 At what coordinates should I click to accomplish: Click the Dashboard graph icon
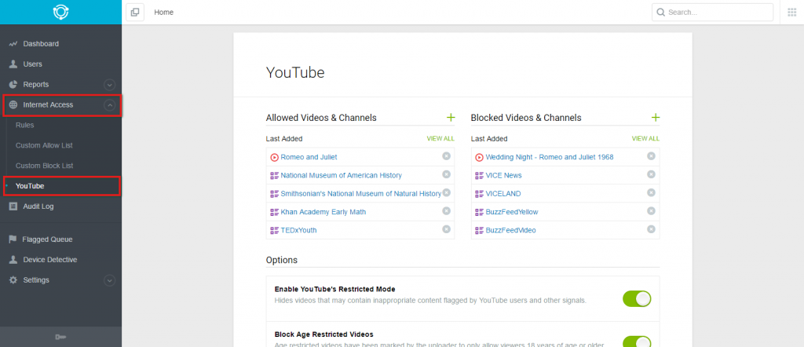pyautogui.click(x=13, y=44)
